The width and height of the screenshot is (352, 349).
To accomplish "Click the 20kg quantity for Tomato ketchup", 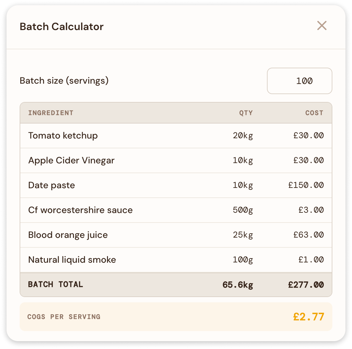I will (243, 136).
